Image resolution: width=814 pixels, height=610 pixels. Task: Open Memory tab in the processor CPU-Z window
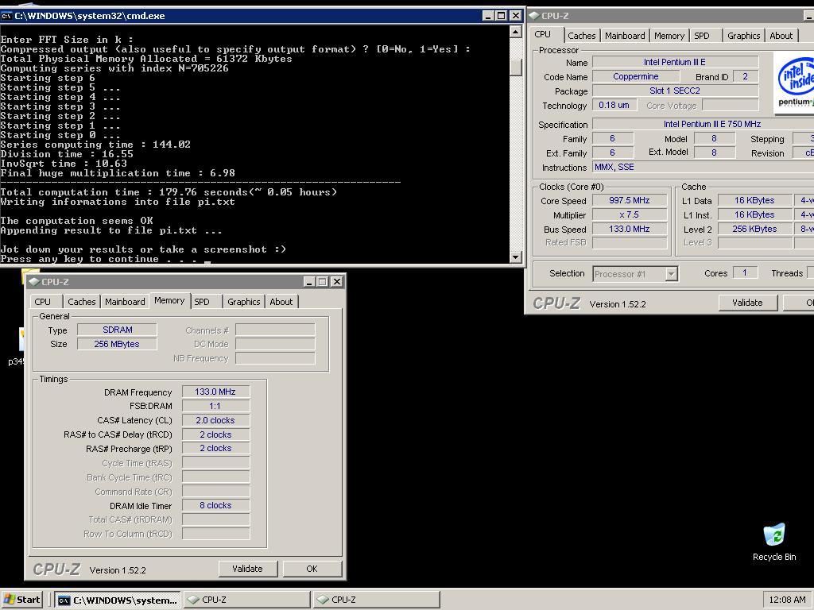coord(669,36)
